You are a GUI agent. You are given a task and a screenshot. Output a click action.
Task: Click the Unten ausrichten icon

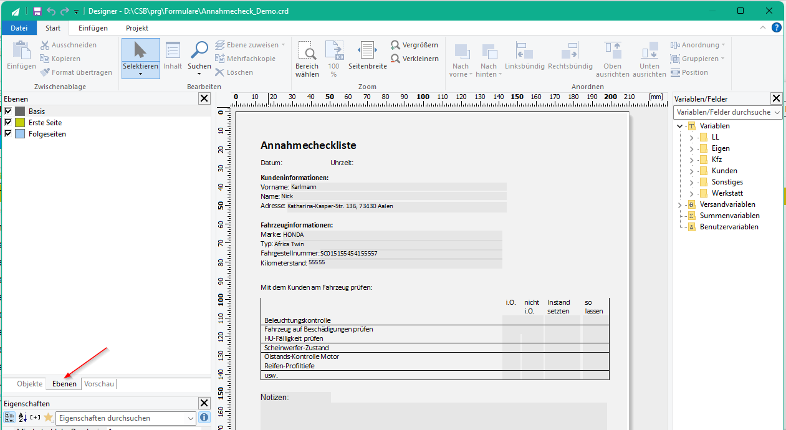coord(649,51)
